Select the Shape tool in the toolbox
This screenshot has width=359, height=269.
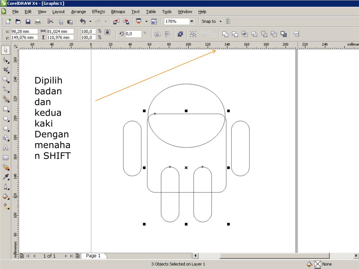click(6, 60)
